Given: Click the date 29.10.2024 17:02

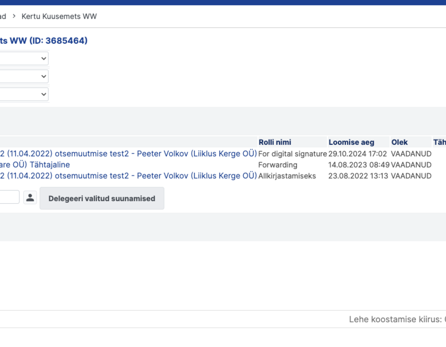Looking at the screenshot, I should (357, 154).
